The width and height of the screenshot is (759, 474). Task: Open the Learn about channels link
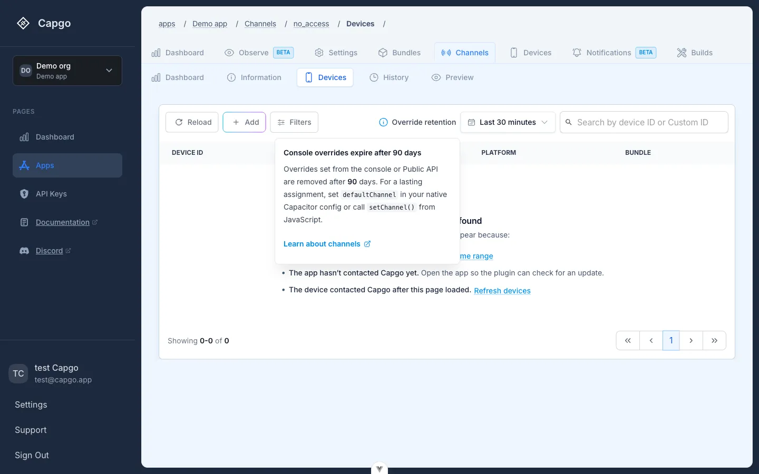(x=327, y=244)
